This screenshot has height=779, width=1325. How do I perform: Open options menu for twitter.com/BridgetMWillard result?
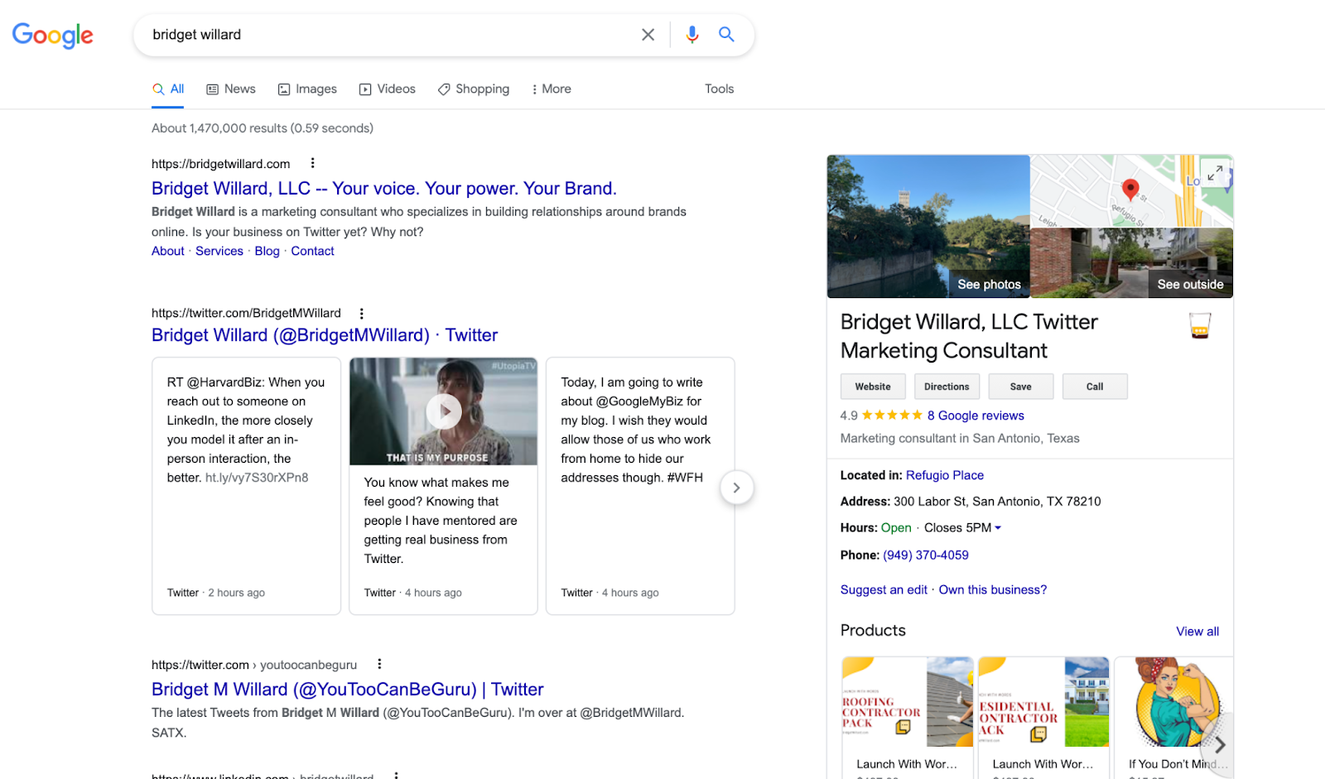[x=361, y=313]
